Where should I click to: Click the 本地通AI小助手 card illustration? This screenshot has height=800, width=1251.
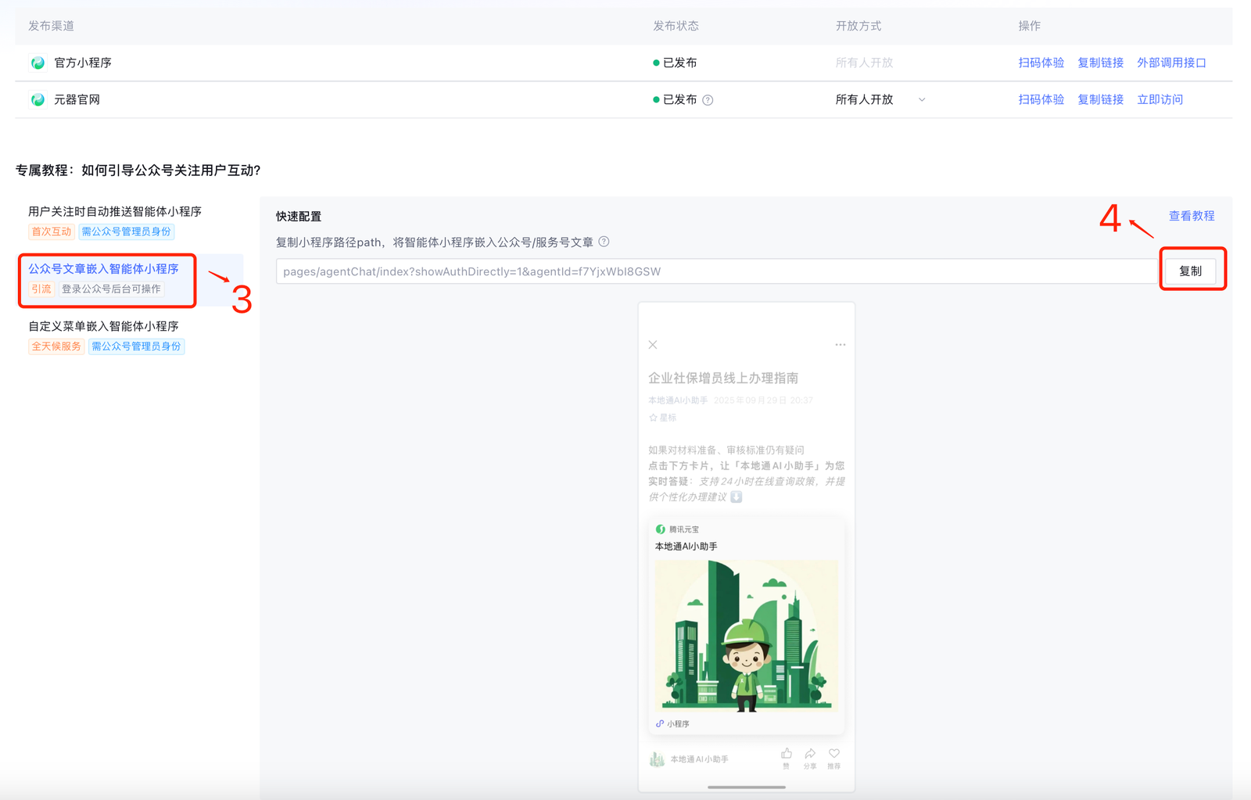coord(746,635)
